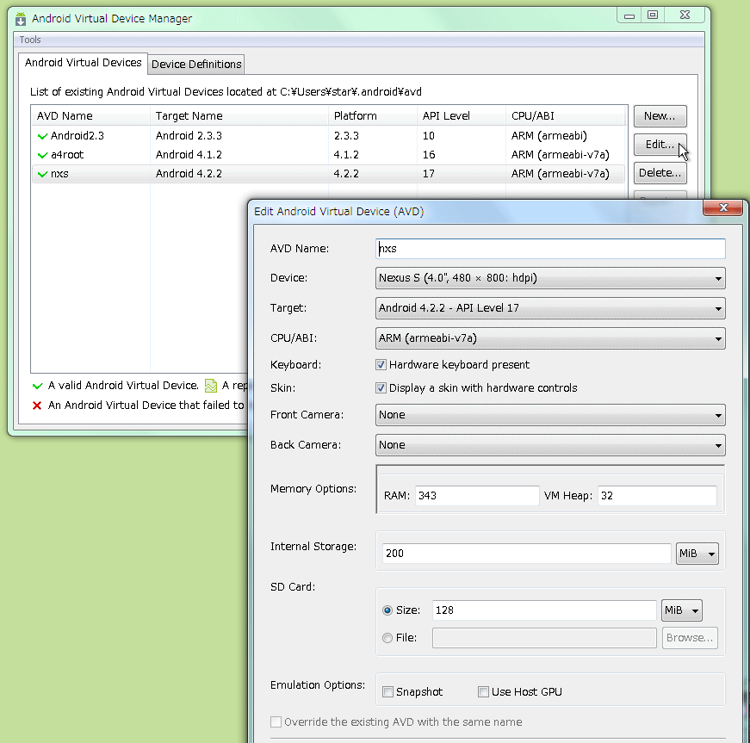Click platform '4.2.2' cell
The image size is (750, 743).
coord(346,174)
